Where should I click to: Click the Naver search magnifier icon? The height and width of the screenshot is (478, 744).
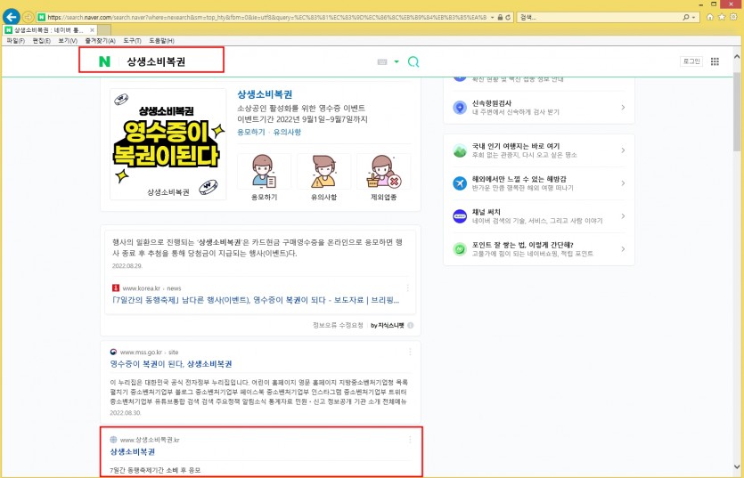point(413,61)
